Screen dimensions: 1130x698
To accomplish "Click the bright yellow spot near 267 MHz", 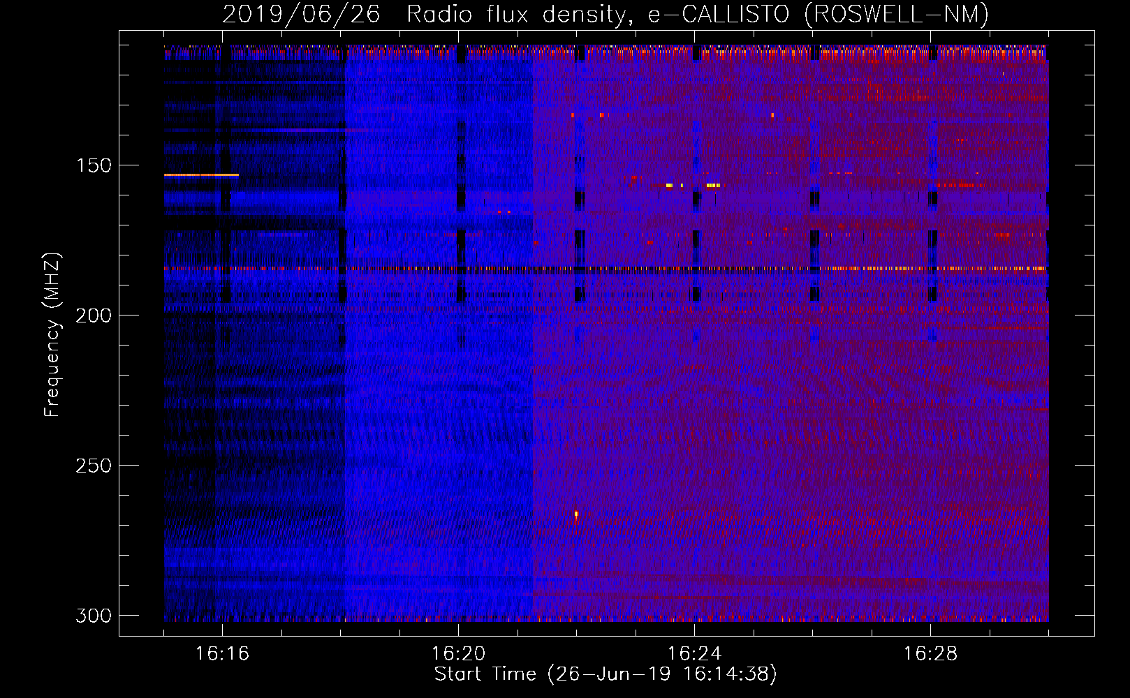I will (576, 514).
